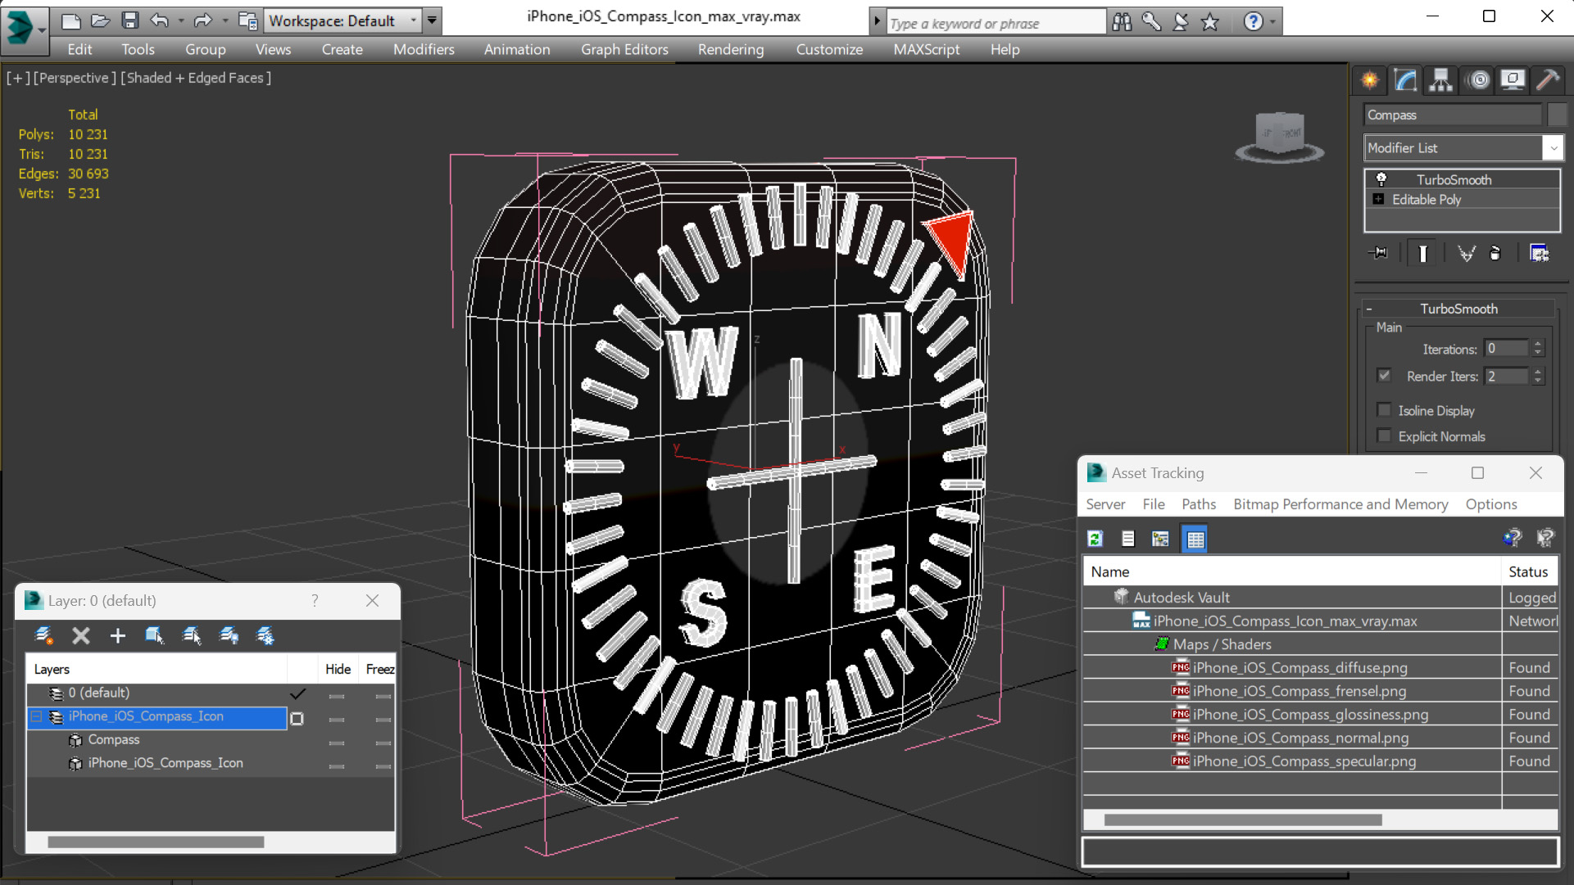The height and width of the screenshot is (885, 1574).
Task: Toggle Hide for the Compass object row
Action: [337, 743]
